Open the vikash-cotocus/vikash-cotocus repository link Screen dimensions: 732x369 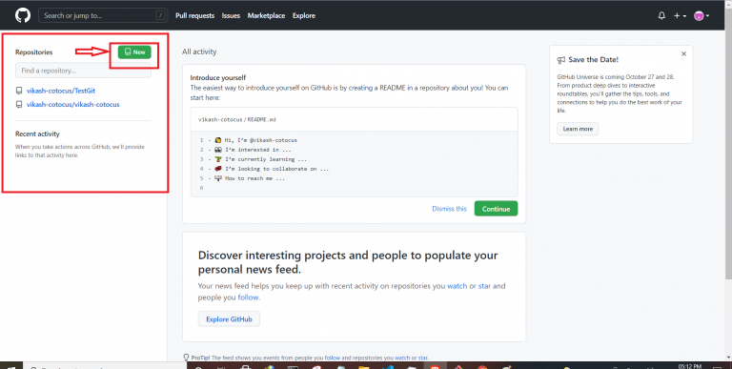72,104
